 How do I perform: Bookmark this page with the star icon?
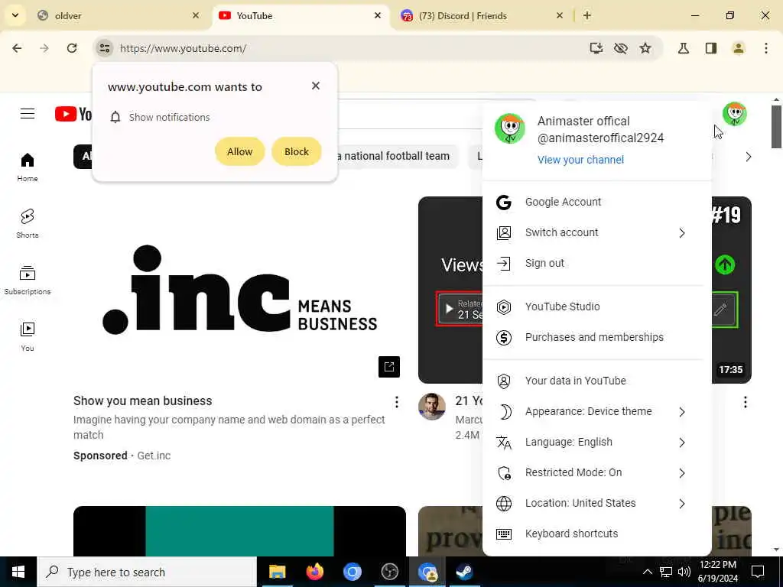point(645,48)
